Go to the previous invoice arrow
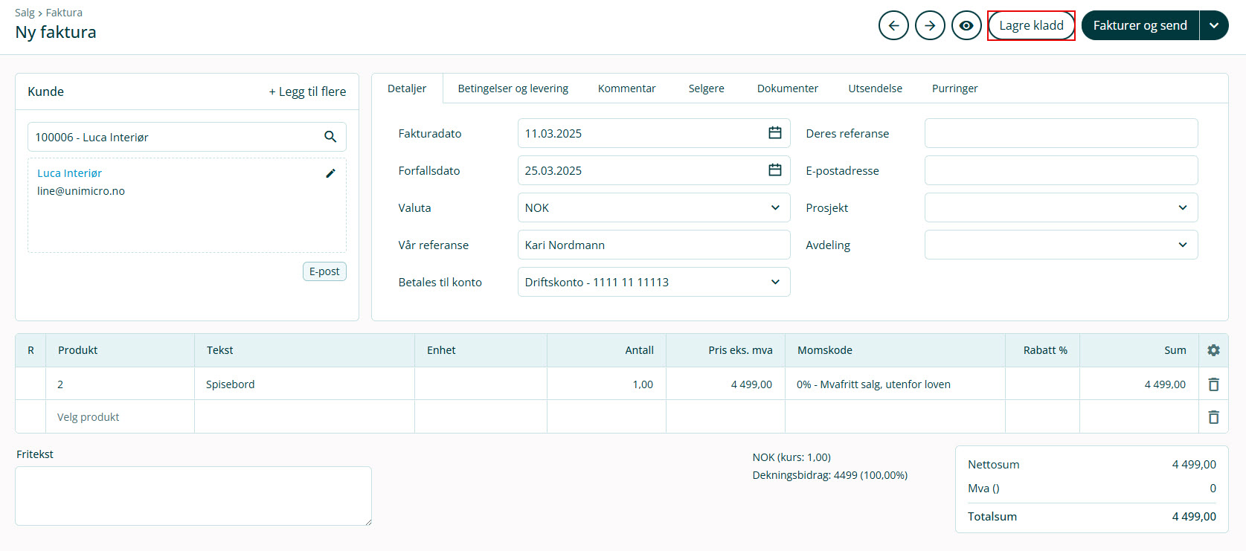Screen dimensions: 1246x551 (893, 25)
